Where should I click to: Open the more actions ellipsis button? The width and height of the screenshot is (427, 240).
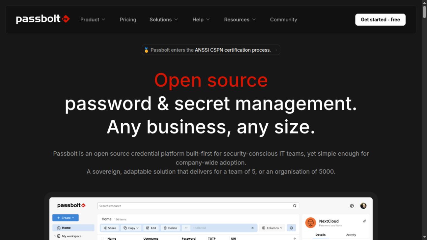click(186, 228)
